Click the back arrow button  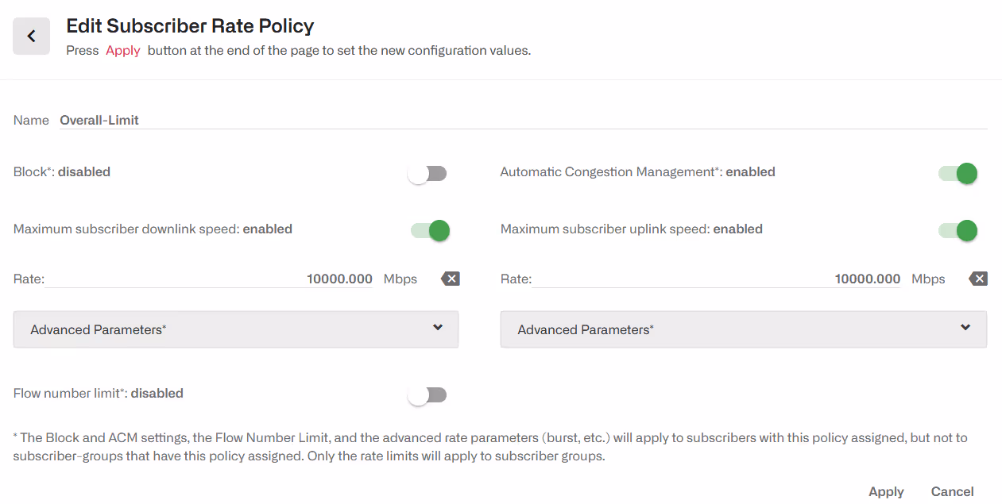click(32, 37)
